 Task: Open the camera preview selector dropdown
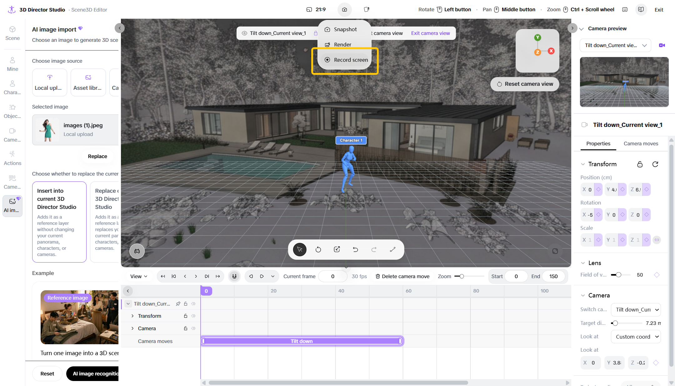point(615,45)
